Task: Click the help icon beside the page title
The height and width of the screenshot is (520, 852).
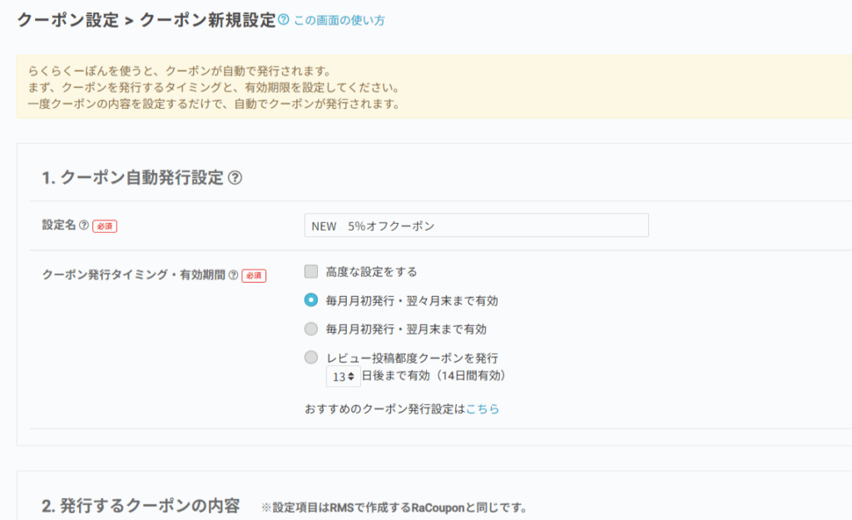Action: [284, 20]
